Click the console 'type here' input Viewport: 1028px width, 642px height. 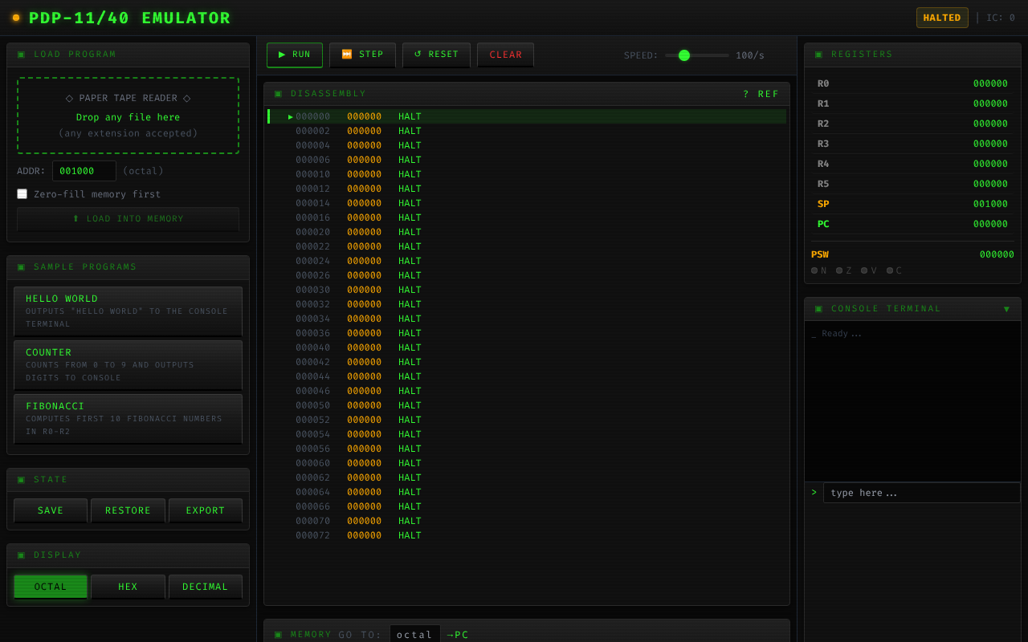921,493
